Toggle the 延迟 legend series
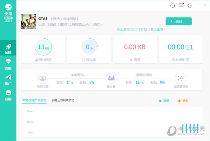The image size is (210, 141). pyautogui.click(x=164, y=101)
